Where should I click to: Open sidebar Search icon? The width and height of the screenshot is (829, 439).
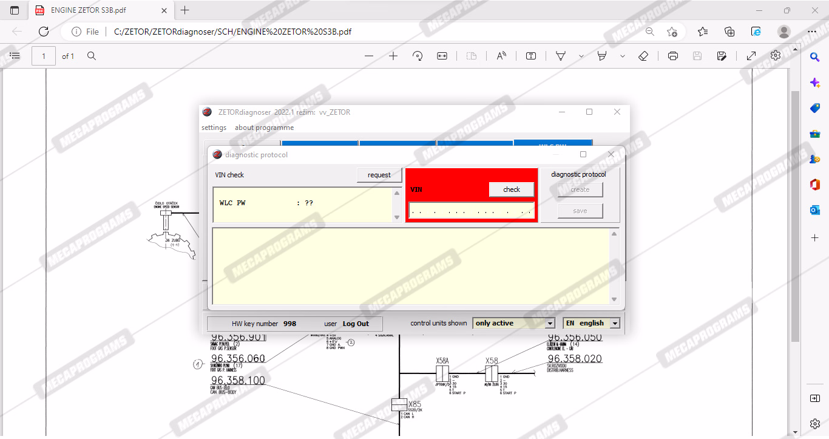point(815,57)
